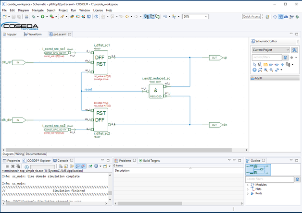Click the Python toolbar icon
Screen dimensions: 302x213
[72, 17]
